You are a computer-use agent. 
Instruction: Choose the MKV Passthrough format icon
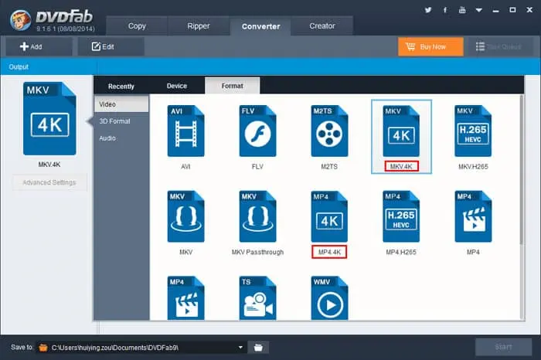[257, 216]
